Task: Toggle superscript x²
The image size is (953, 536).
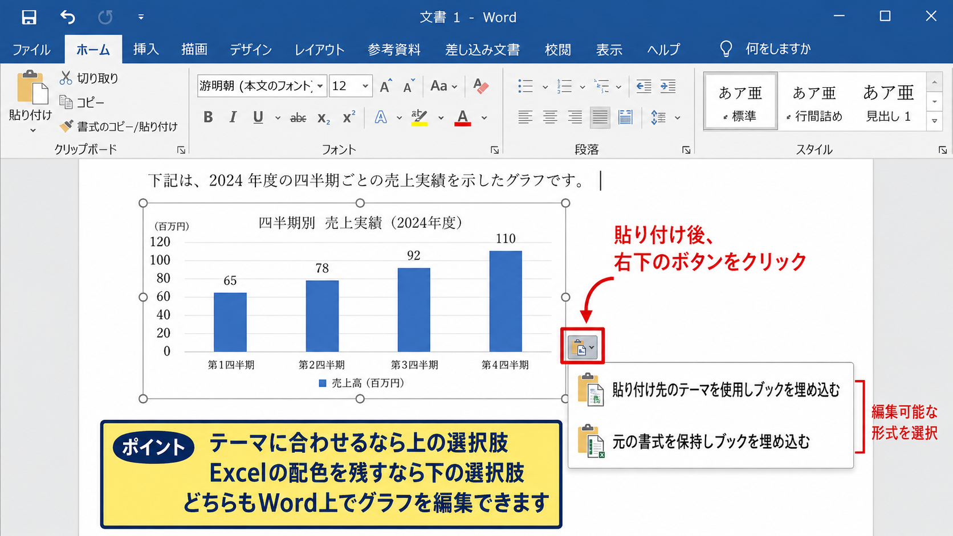Action: click(x=349, y=117)
